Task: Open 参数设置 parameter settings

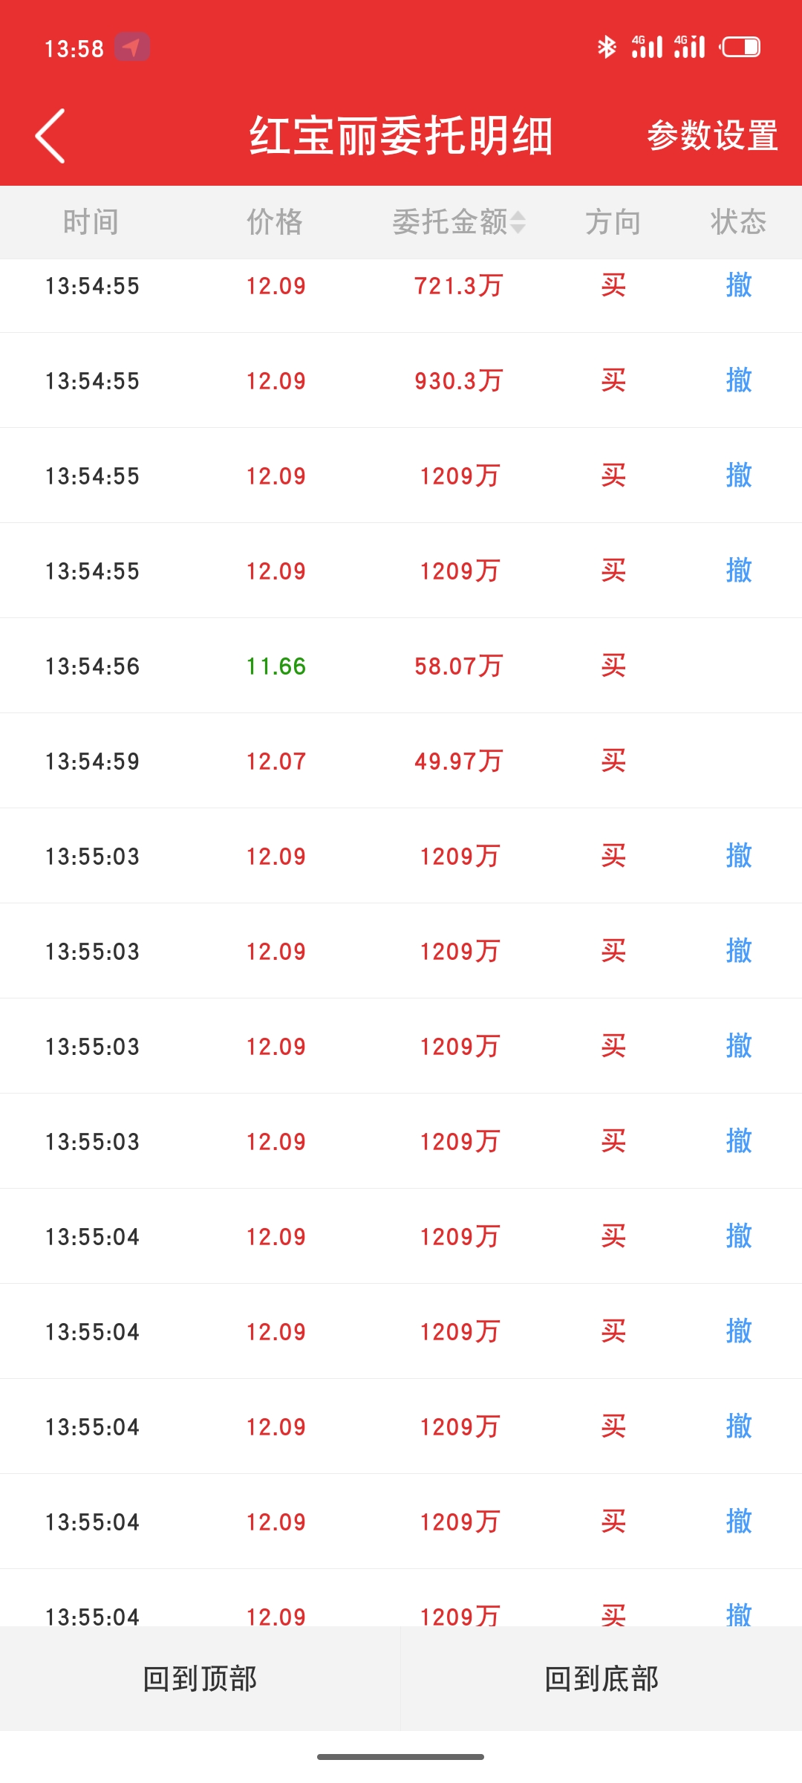Action: coord(712,136)
